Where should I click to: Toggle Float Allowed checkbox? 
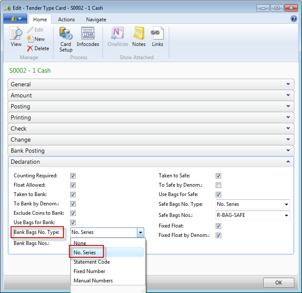pos(73,185)
